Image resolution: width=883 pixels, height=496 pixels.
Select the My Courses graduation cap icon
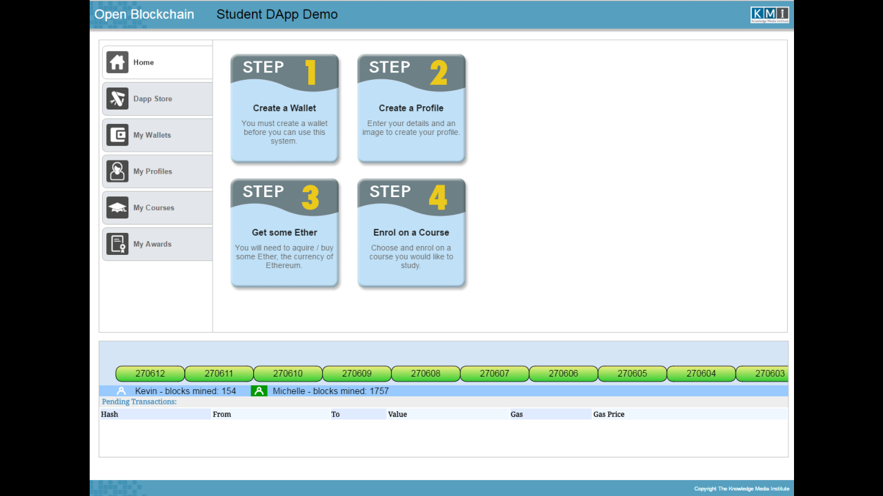[117, 207]
